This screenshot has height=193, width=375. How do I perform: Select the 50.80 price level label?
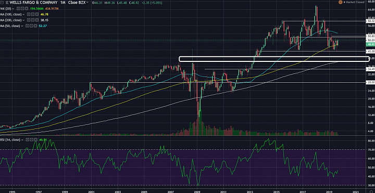(x=370, y=36)
